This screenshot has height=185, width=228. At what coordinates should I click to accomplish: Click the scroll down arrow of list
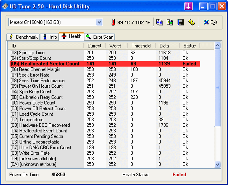(x=217, y=164)
